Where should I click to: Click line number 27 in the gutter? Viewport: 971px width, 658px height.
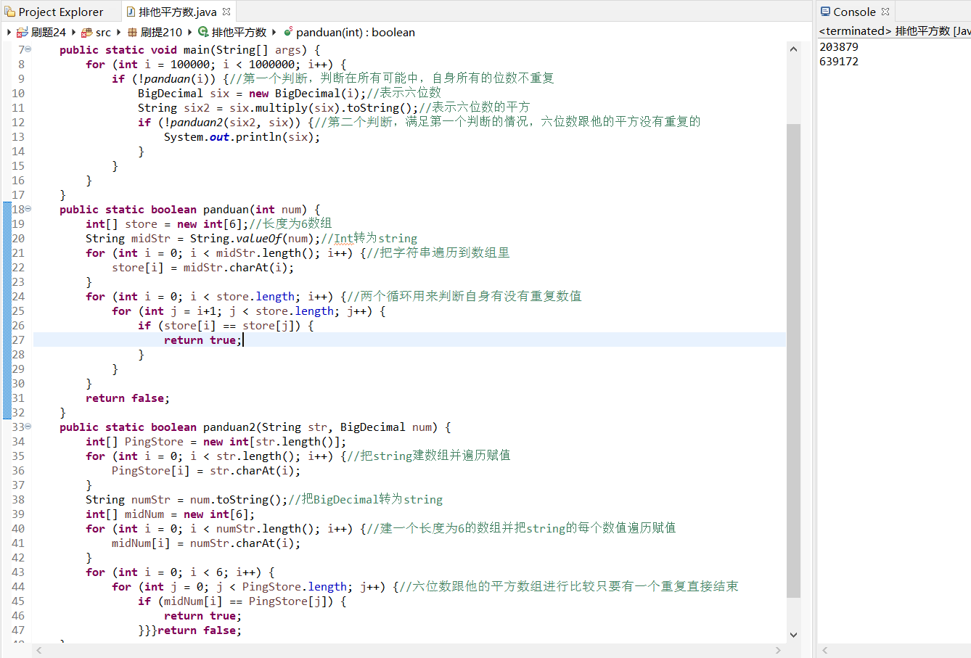point(18,340)
